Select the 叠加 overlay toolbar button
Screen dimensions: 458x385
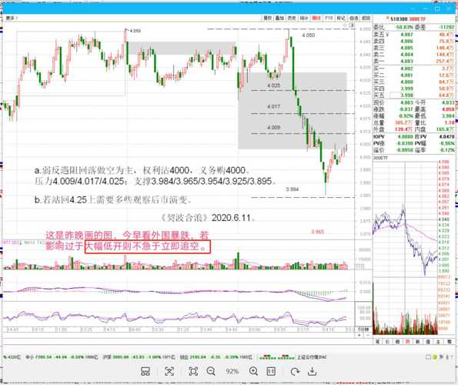tap(279, 18)
